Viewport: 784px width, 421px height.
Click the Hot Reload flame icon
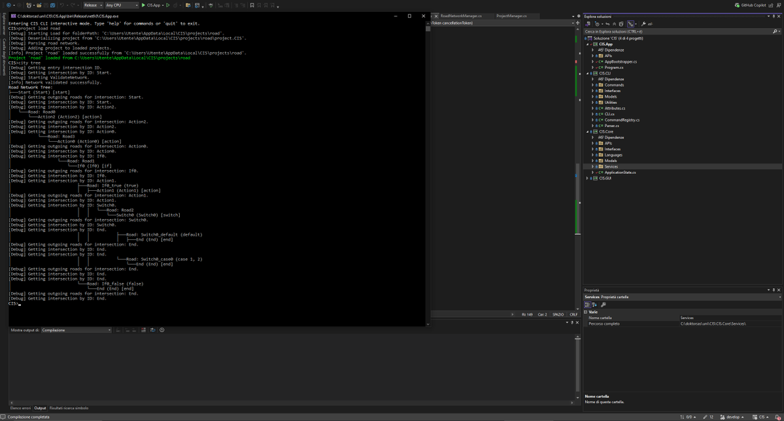175,5
